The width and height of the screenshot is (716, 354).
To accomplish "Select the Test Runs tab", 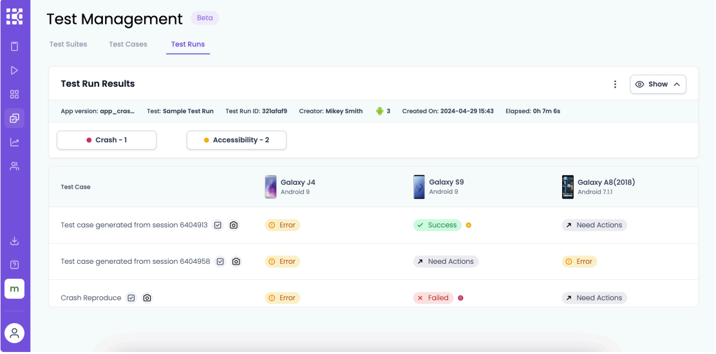I will [188, 44].
